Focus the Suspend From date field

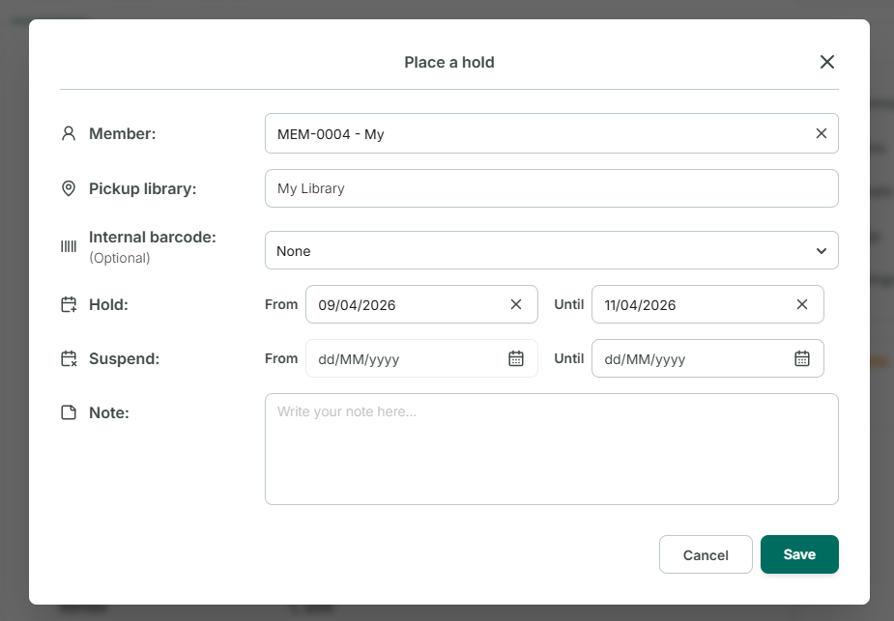tap(421, 358)
